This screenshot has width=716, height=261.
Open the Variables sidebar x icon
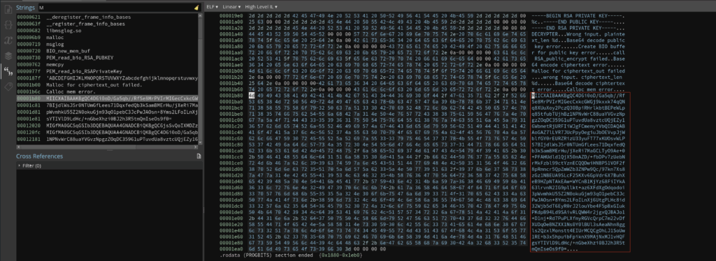pos(8,40)
